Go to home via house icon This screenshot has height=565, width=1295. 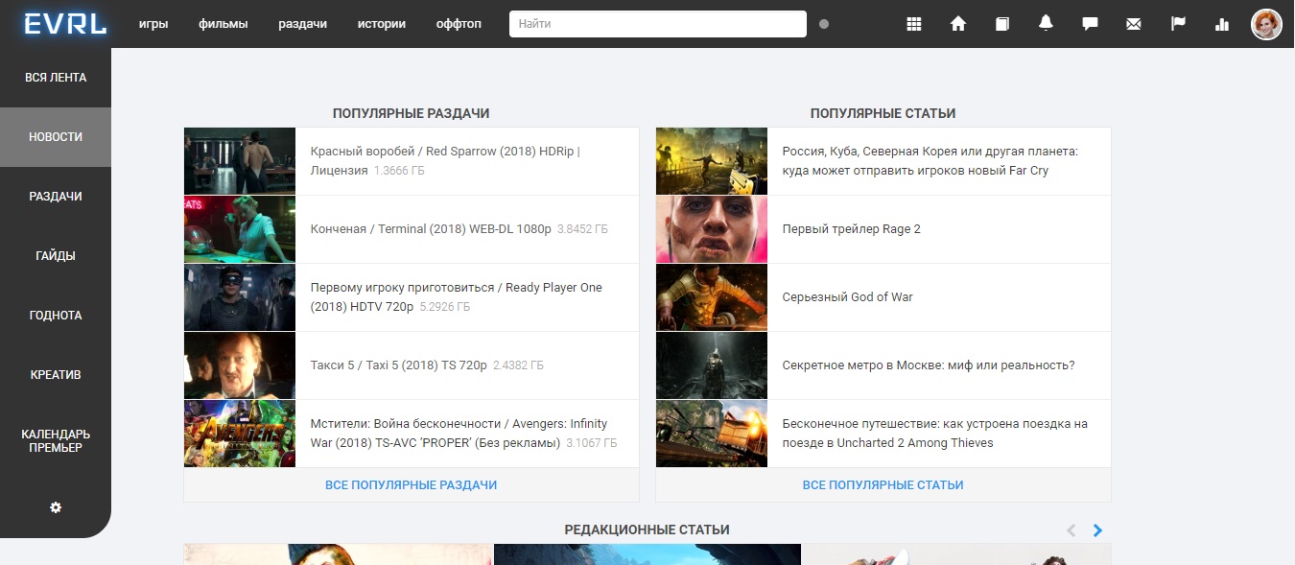click(957, 24)
